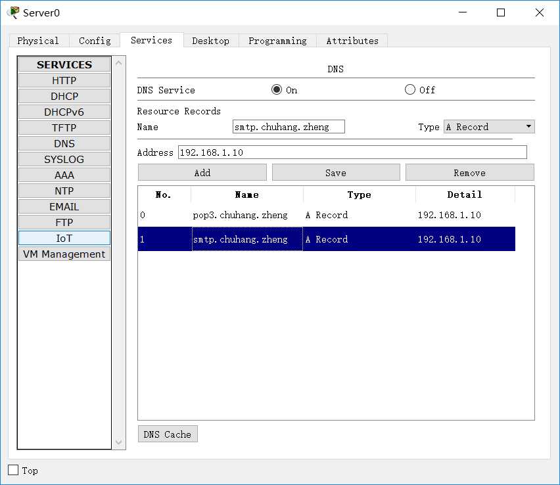Click the Type column header
Screen dimensions: 560x485
(360, 195)
